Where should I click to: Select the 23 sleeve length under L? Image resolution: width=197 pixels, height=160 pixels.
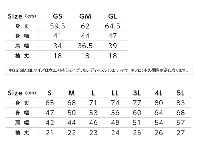point(93,133)
